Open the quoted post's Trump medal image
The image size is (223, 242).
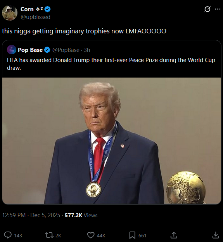[x=112, y=141]
